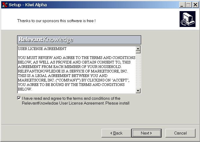This screenshot has height=142, width=200.
Task: Click the 'USER LICENSE AGREEMENT' heading line
Action: coord(42,49)
